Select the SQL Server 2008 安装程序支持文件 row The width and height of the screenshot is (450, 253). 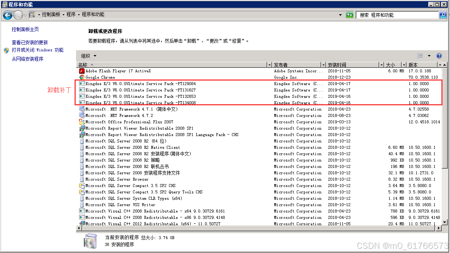click(x=259, y=173)
